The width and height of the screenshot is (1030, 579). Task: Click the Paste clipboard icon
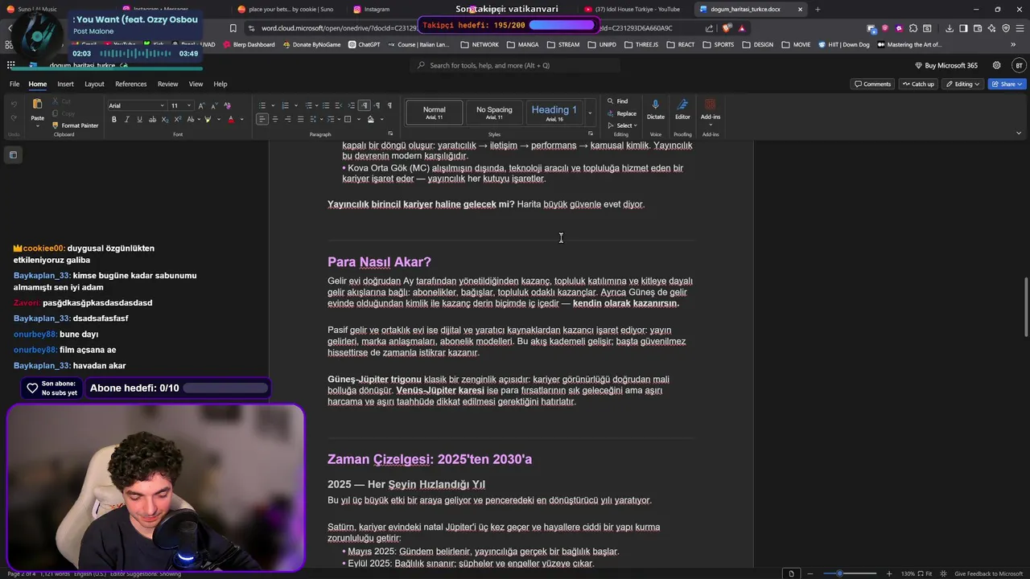[37, 104]
